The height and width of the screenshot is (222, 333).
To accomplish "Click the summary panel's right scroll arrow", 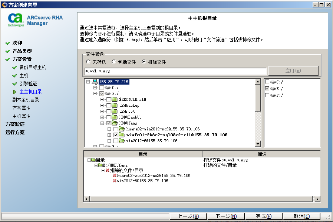I will (317, 199).
